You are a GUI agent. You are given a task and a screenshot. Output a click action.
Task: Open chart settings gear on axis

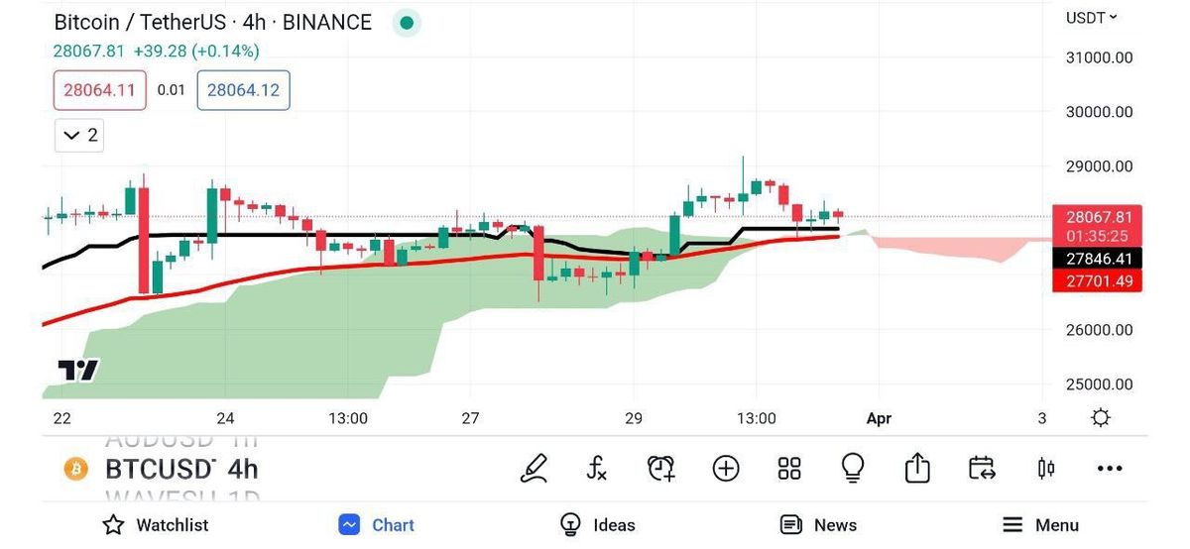[1100, 418]
